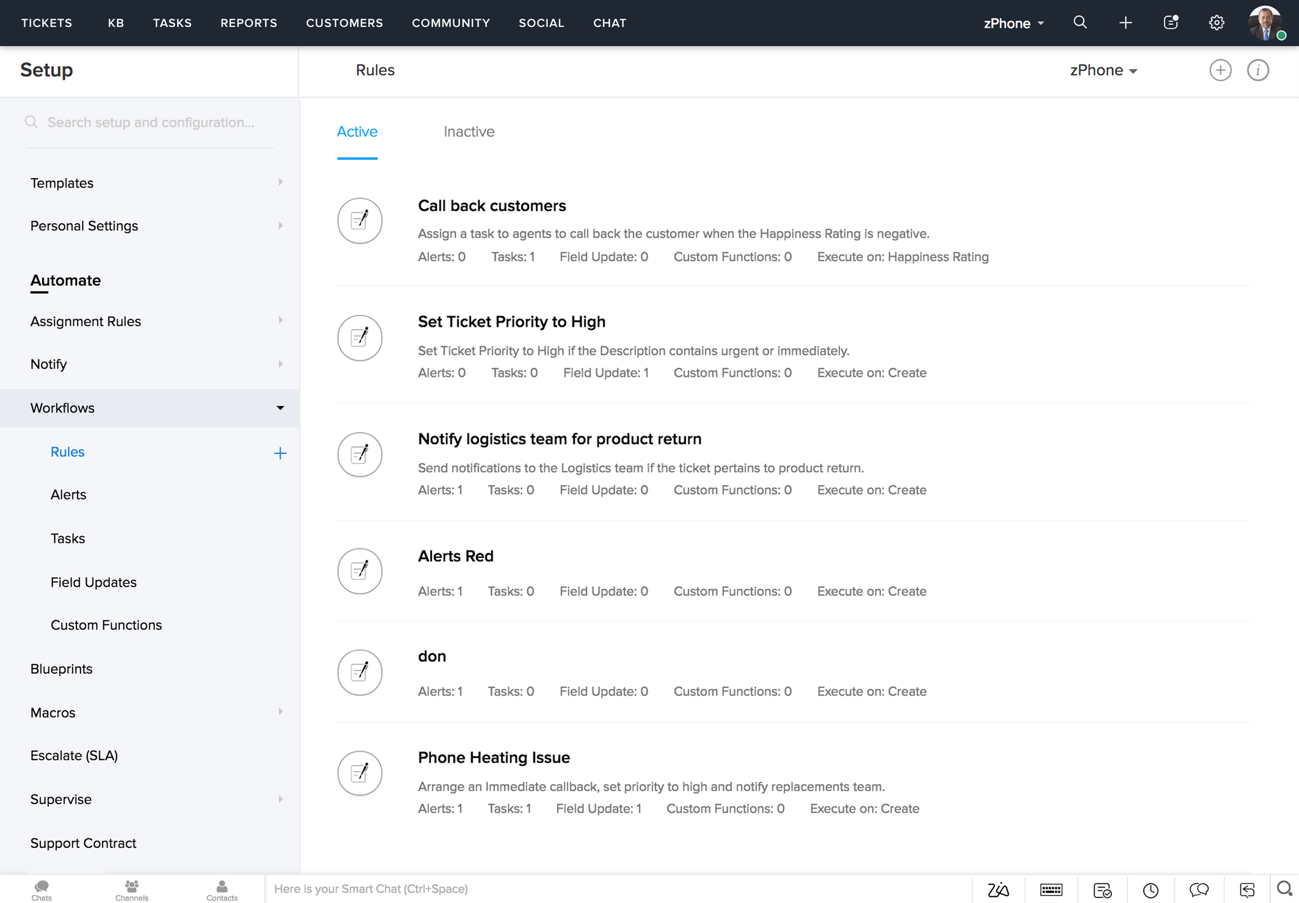The height and width of the screenshot is (903, 1299).
Task: Expand Assignment Rules section
Action: pos(280,320)
